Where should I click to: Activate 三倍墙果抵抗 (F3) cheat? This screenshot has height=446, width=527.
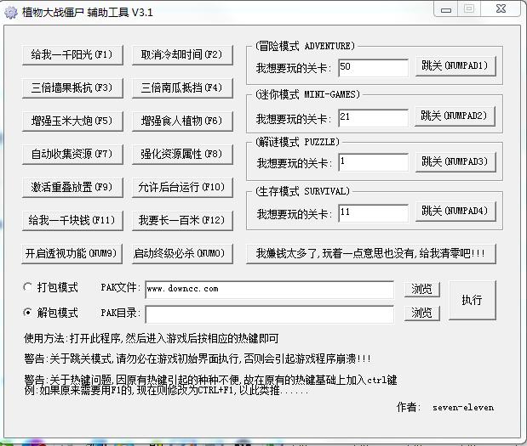click(x=72, y=88)
